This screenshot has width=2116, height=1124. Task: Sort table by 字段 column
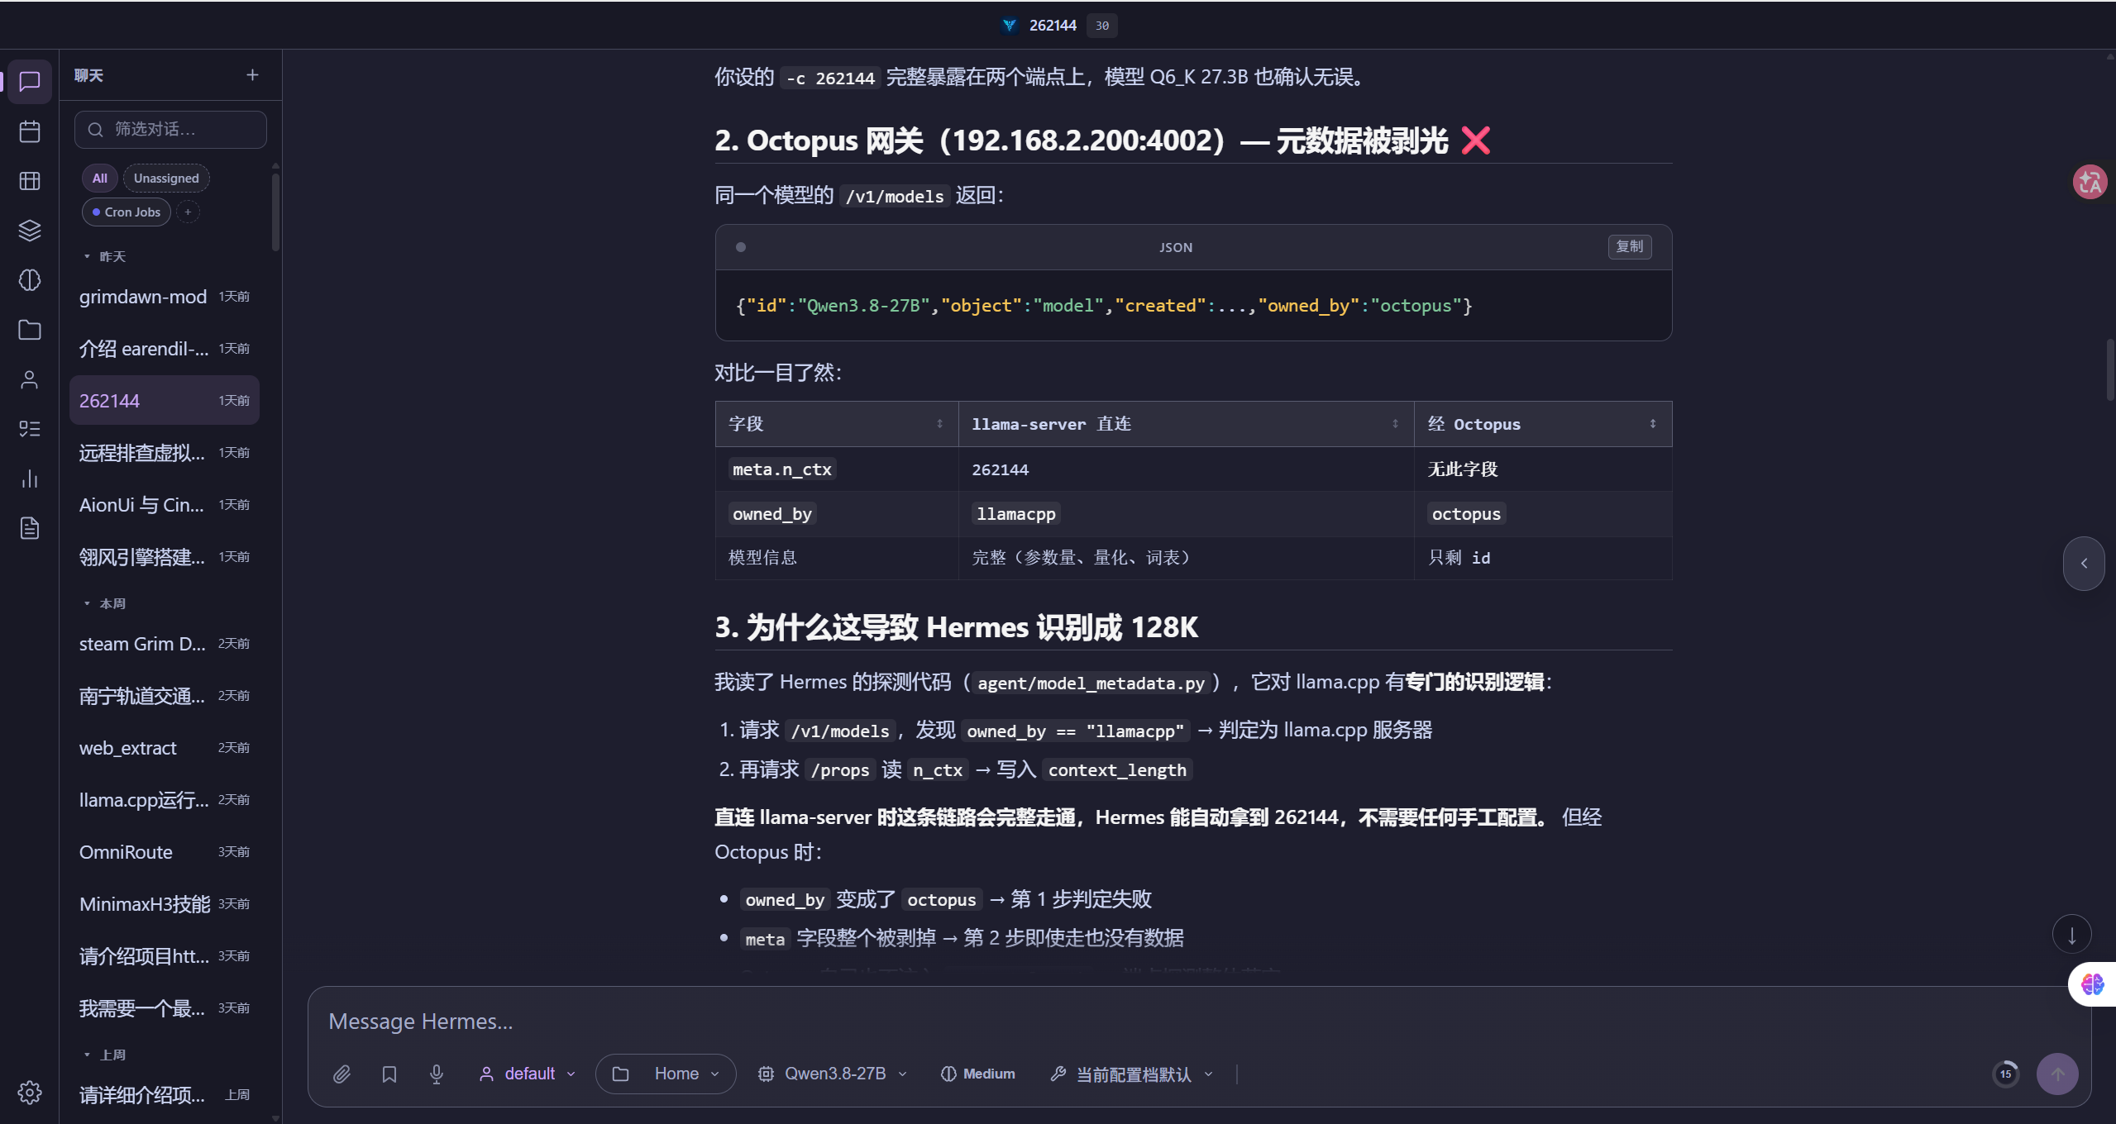coord(837,424)
